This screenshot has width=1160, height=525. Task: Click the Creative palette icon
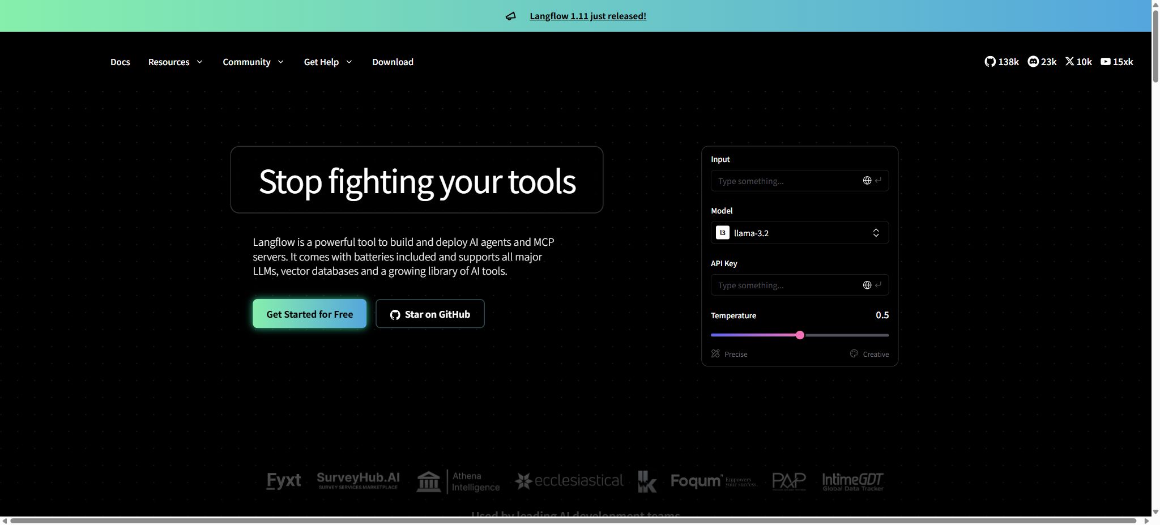pos(854,353)
